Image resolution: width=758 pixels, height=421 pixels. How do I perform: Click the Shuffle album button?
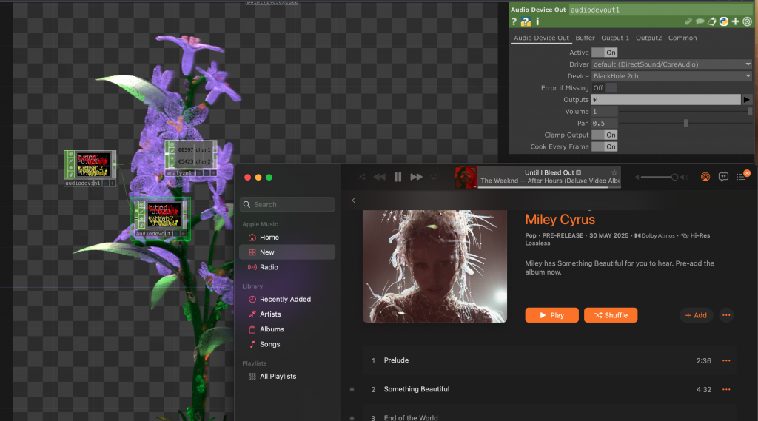611,315
